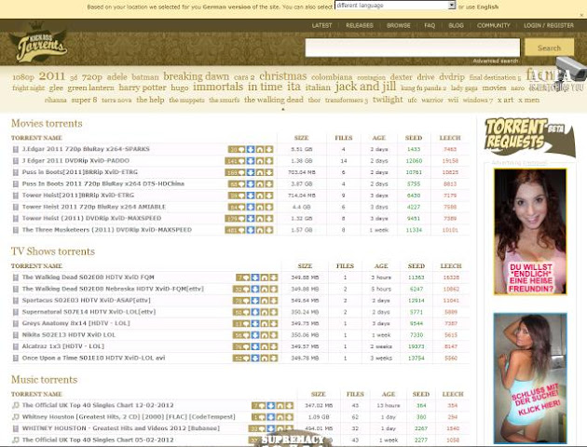The width and height of the screenshot is (587, 447).
Task: Click the 'SCHLUSS MIT DER SUCHE' ad image
Action: (530, 378)
